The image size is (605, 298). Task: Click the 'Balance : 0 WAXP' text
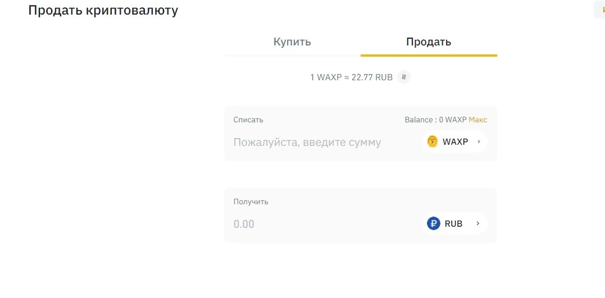pyautogui.click(x=435, y=120)
